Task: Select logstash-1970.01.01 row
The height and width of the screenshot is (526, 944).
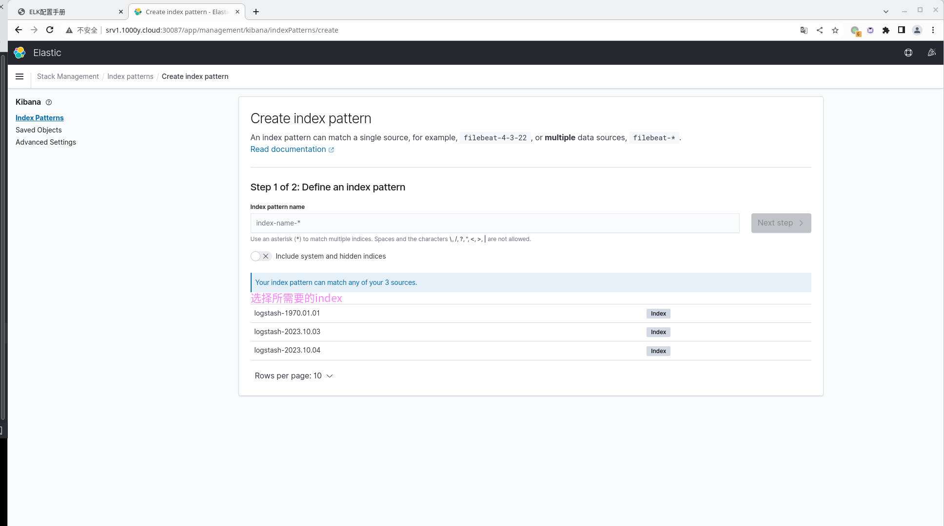Action: [x=531, y=313]
